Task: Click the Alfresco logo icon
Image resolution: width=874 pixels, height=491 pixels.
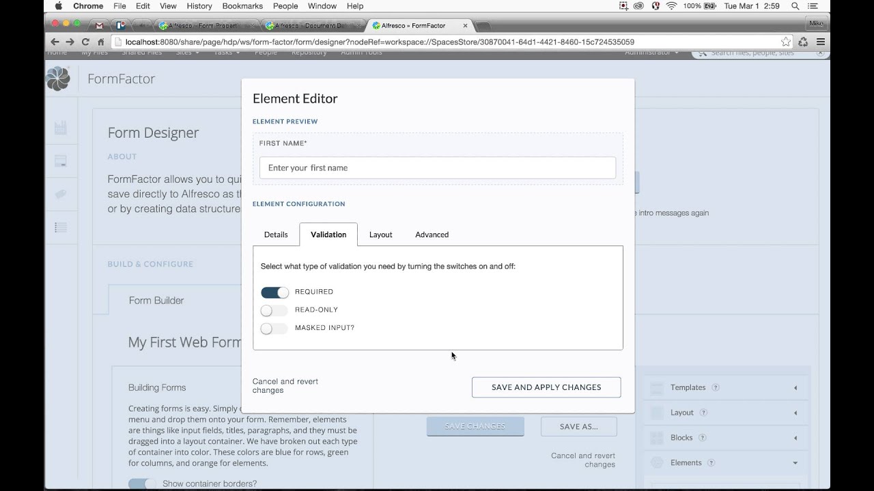Action: click(x=58, y=78)
